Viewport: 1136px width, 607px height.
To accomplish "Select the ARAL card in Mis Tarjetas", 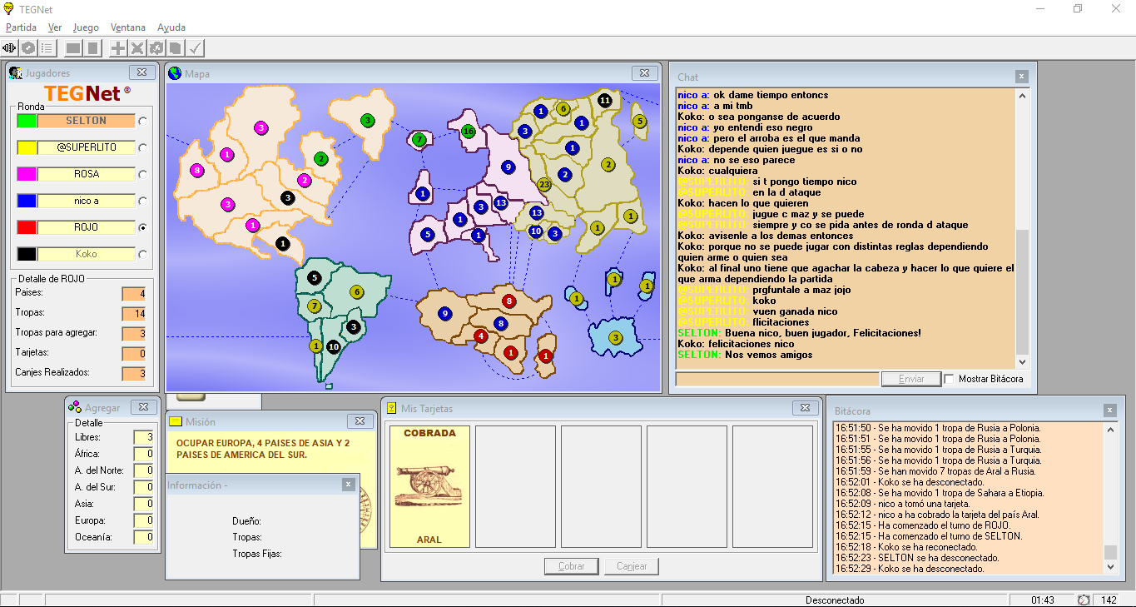I will click(x=429, y=486).
